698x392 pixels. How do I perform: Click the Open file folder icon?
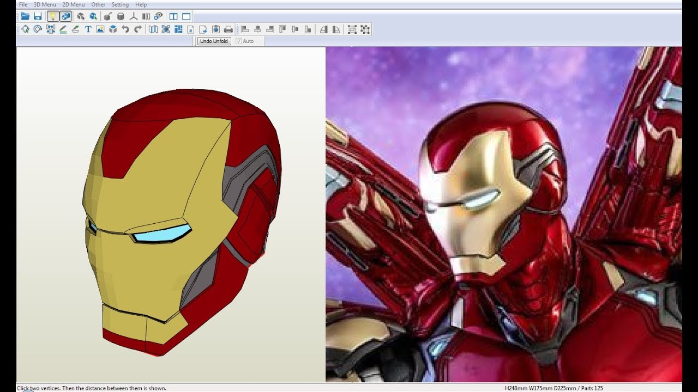pos(25,16)
